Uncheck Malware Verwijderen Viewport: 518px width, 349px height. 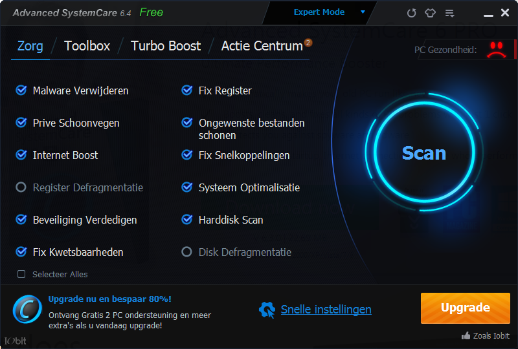(21, 90)
